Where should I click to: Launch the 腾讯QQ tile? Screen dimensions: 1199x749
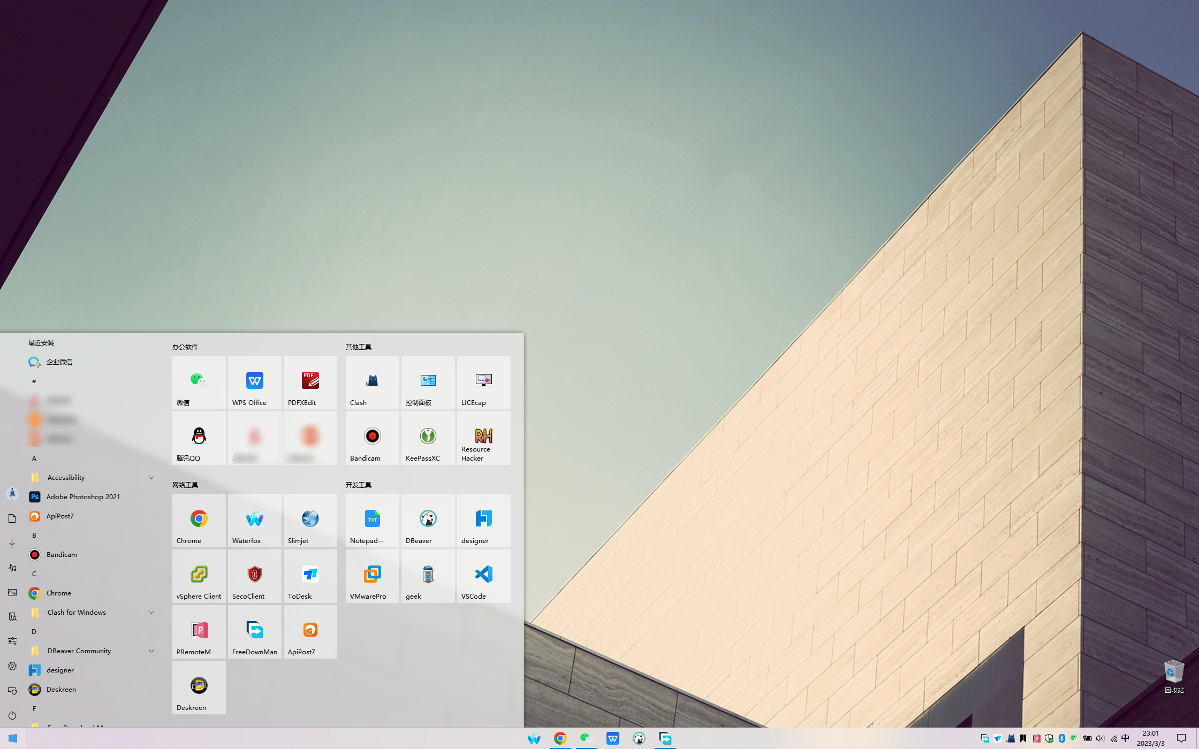point(199,438)
